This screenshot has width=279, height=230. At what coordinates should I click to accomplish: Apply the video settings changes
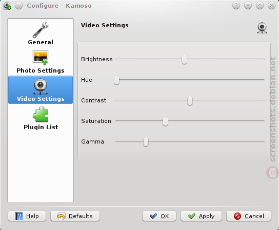[x=201, y=216]
